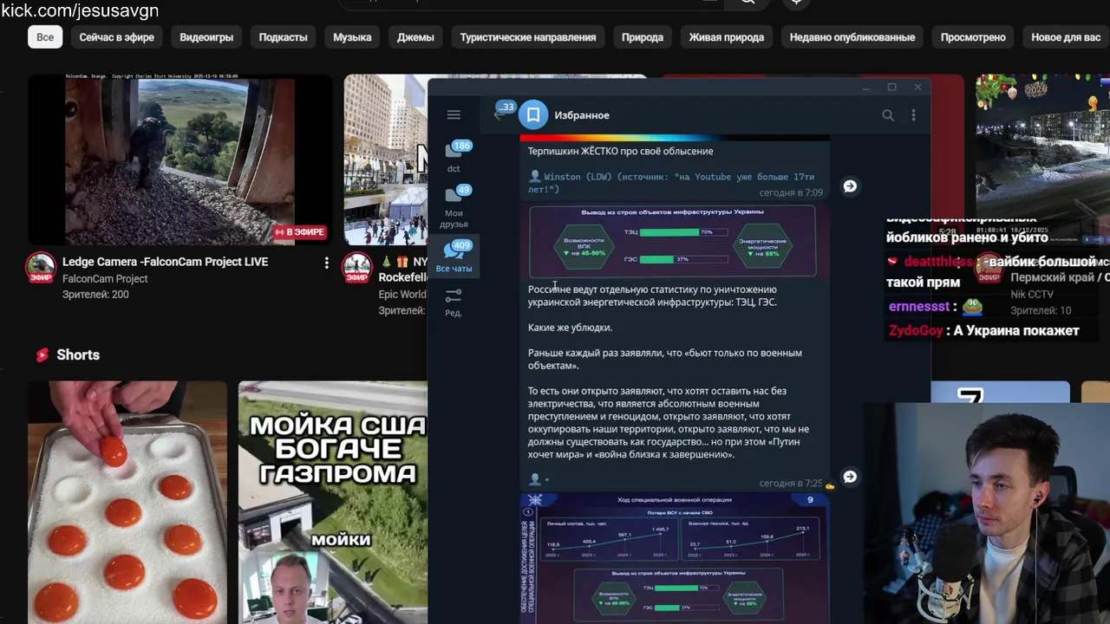
Task: Click the Зрителей: 200 viewer count
Action: (x=95, y=295)
